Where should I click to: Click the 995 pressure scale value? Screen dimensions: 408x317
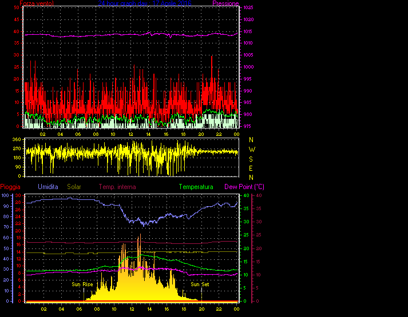[x=247, y=79]
